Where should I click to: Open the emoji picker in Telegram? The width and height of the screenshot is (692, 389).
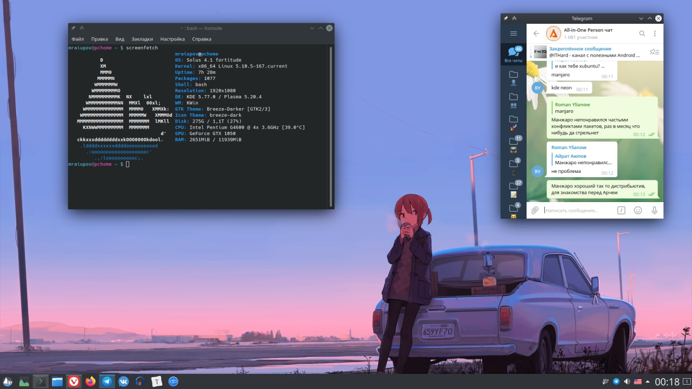[x=638, y=210]
